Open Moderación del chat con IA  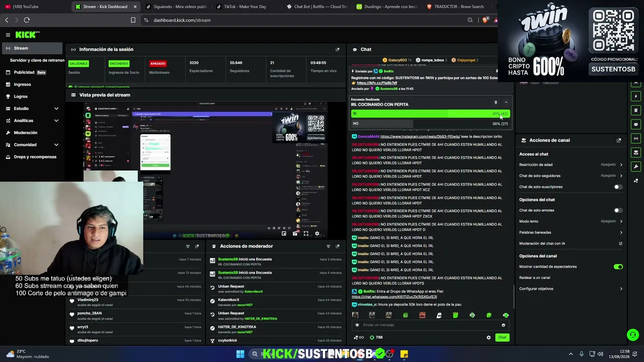pos(571,243)
